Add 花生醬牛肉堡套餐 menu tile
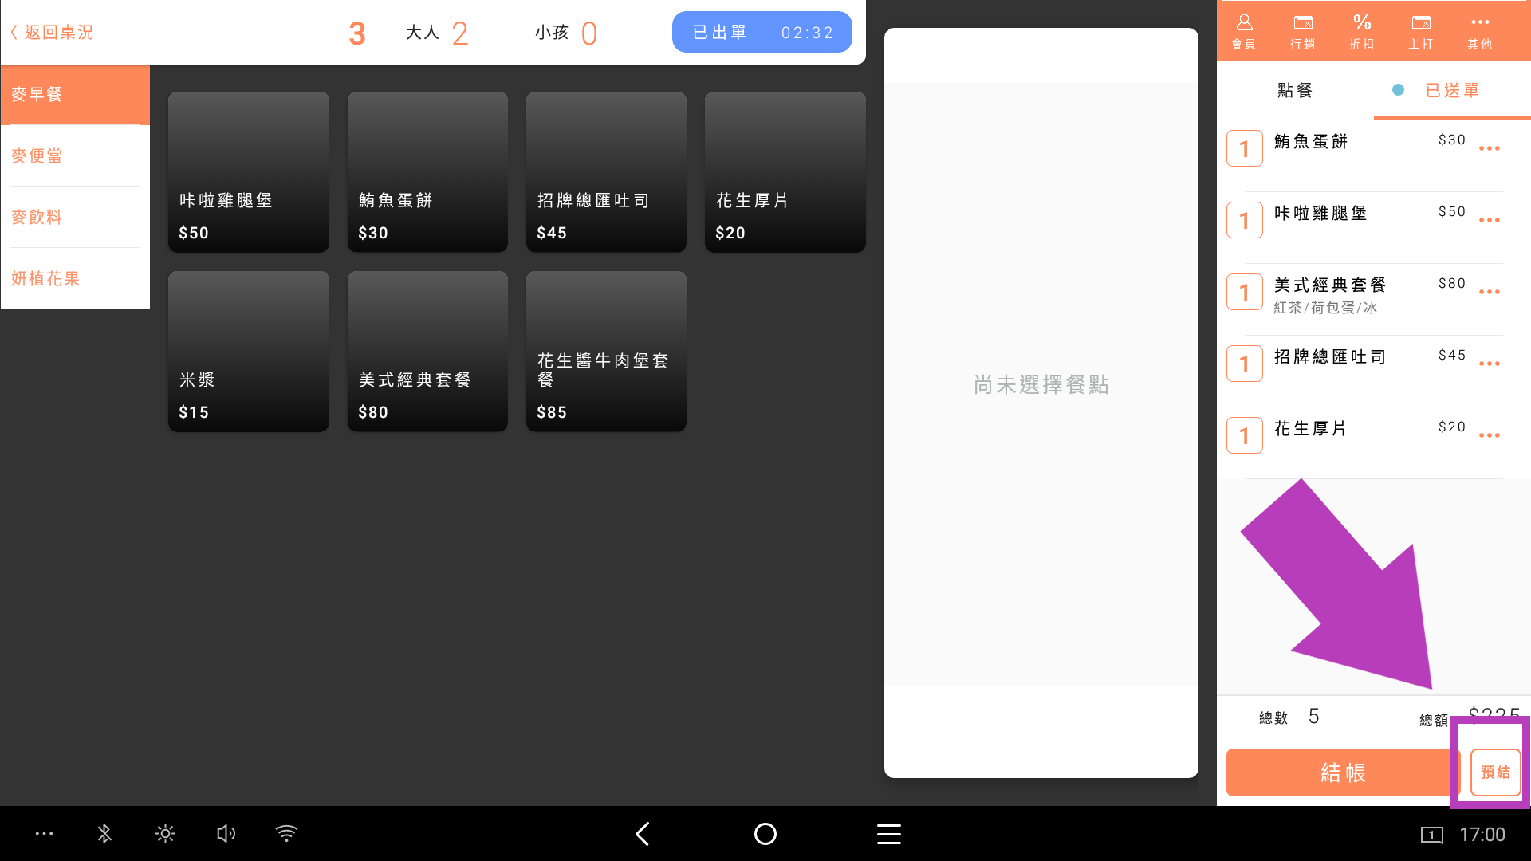Screen dimensions: 1531x861 click(x=606, y=352)
